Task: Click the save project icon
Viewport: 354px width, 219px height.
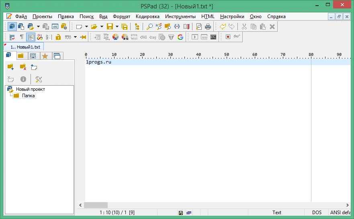Action: pyautogui.click(x=46, y=27)
